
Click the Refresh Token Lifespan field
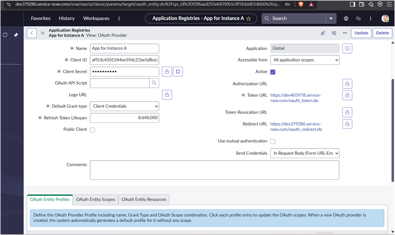124,118
